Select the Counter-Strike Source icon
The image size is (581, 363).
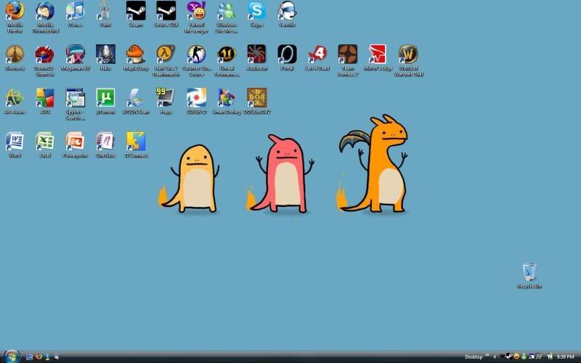tap(196, 60)
